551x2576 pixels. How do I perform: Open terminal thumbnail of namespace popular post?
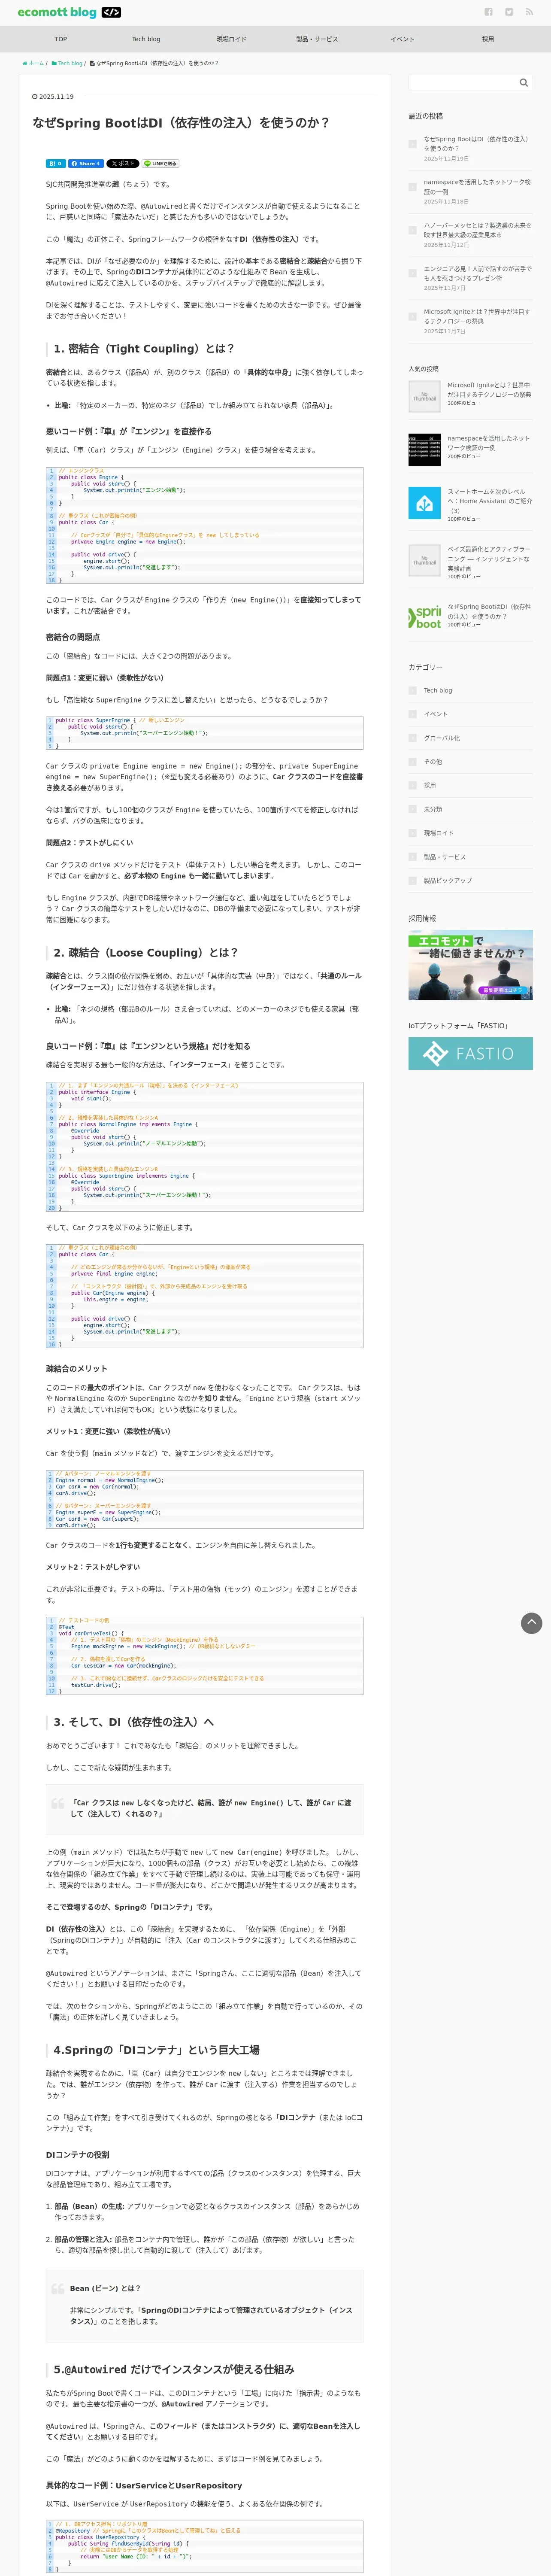(x=424, y=449)
